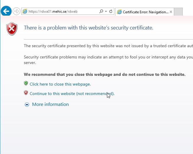193x154 pixels.
Task: Click the large red shield warning icon
Action: tap(12, 29)
